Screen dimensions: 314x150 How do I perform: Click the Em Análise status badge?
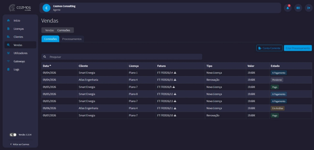coord(277,108)
